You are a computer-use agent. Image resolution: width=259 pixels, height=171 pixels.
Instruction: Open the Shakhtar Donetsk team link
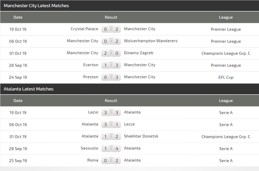(141, 136)
